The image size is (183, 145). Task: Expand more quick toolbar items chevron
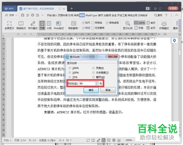point(42,15)
